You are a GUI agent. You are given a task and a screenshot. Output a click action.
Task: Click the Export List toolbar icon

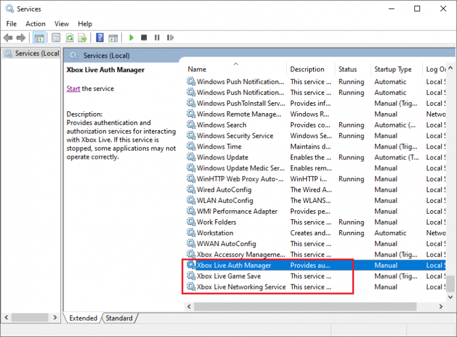pyautogui.click(x=82, y=38)
